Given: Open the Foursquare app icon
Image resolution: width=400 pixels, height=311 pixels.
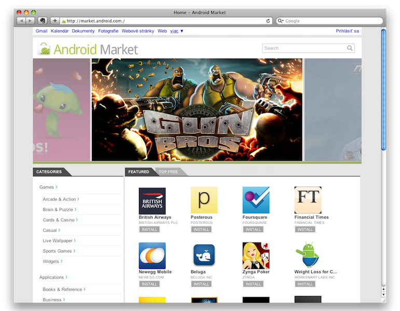Looking at the screenshot, I should click(x=256, y=200).
